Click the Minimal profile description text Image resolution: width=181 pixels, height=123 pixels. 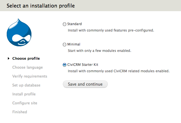(100, 51)
